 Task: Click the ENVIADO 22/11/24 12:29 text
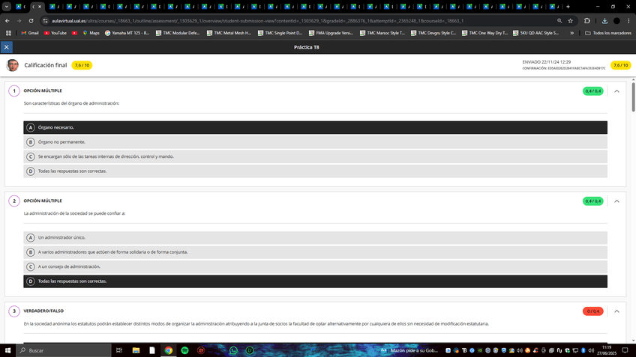point(546,62)
